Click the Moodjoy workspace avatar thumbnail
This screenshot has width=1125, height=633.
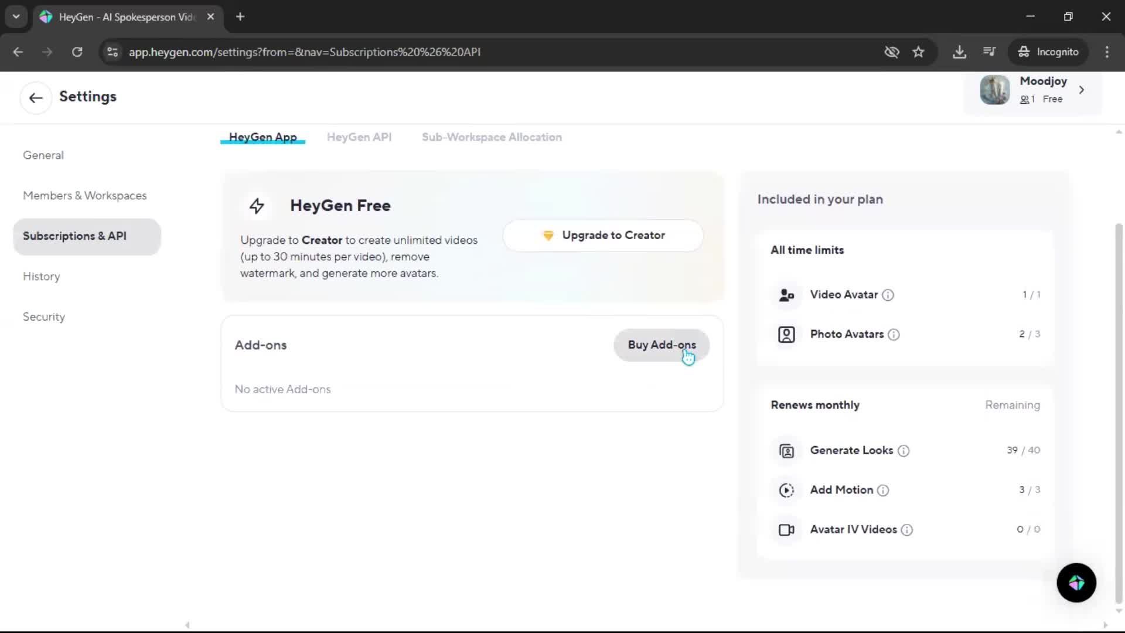pyautogui.click(x=994, y=90)
